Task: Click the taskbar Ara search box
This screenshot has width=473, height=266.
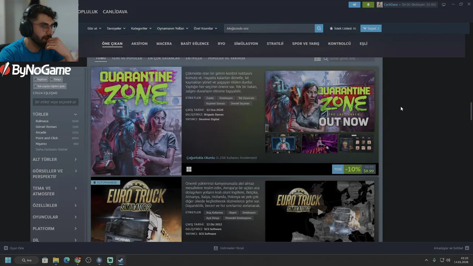Action: coord(26,260)
